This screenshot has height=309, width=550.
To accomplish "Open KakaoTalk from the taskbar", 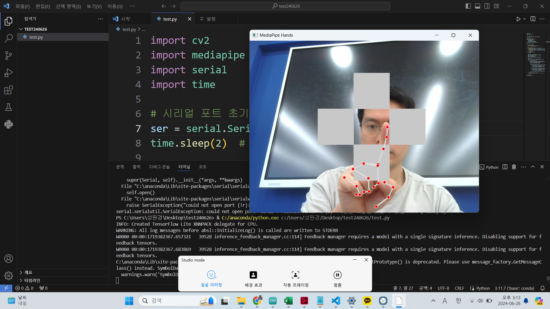I will 367,301.
